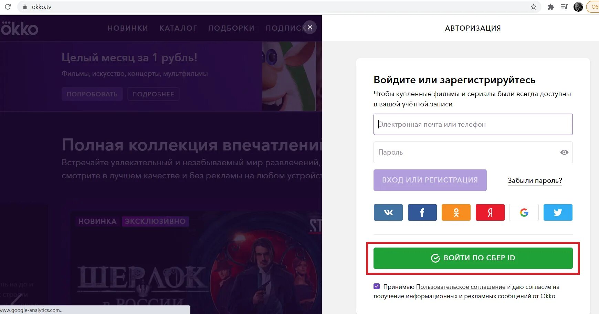Click ВОЙТИ ПО СБЕР ID button
Image resolution: width=599 pixels, height=314 pixels.
[x=473, y=258]
